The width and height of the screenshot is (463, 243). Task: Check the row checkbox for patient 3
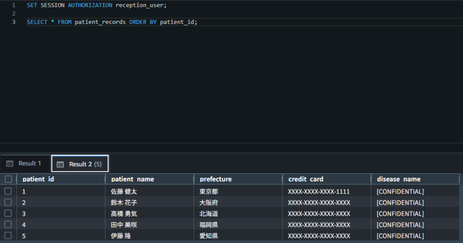[x=8, y=214]
